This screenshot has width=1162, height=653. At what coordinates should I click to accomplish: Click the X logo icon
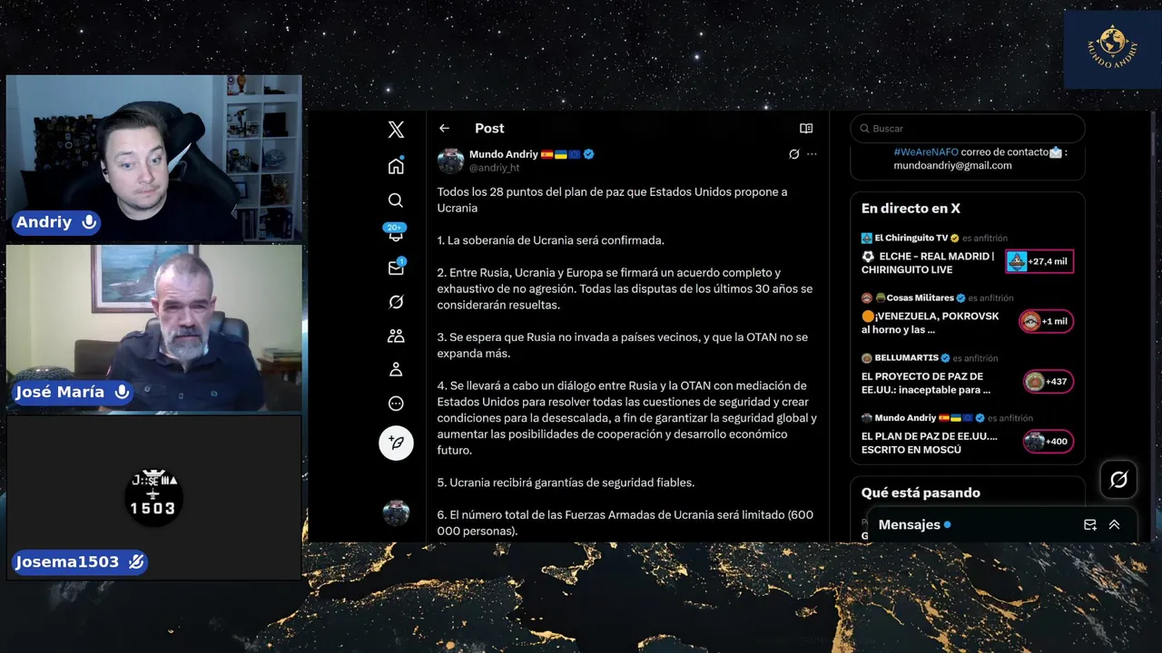click(x=396, y=130)
